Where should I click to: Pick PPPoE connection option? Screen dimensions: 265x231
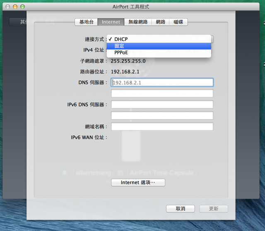pos(159,53)
